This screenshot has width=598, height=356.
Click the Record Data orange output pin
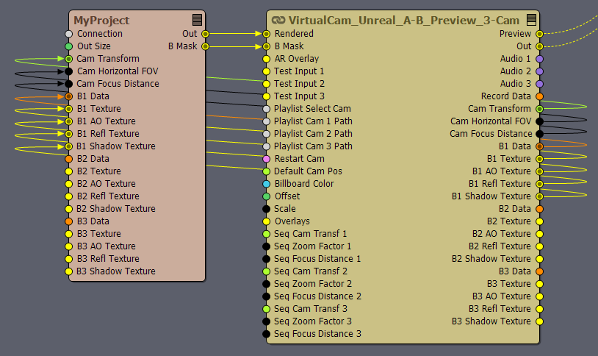click(539, 96)
